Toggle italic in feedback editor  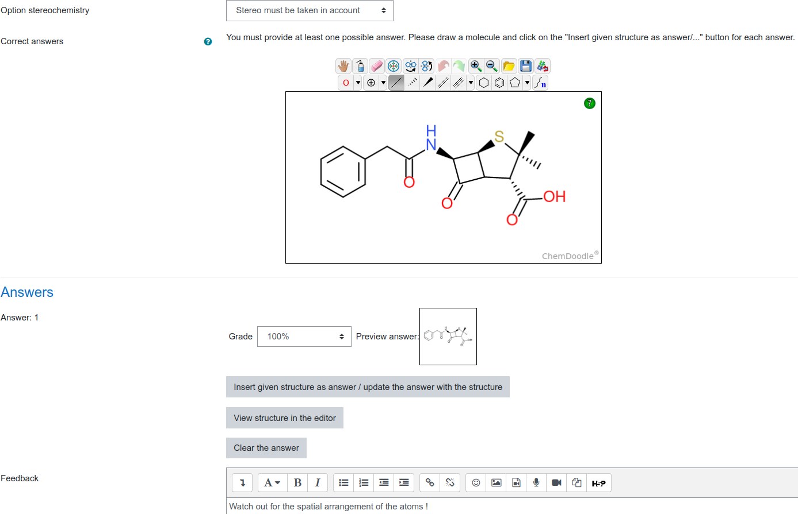click(318, 483)
